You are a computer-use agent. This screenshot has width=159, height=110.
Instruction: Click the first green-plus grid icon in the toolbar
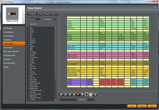point(61,95)
